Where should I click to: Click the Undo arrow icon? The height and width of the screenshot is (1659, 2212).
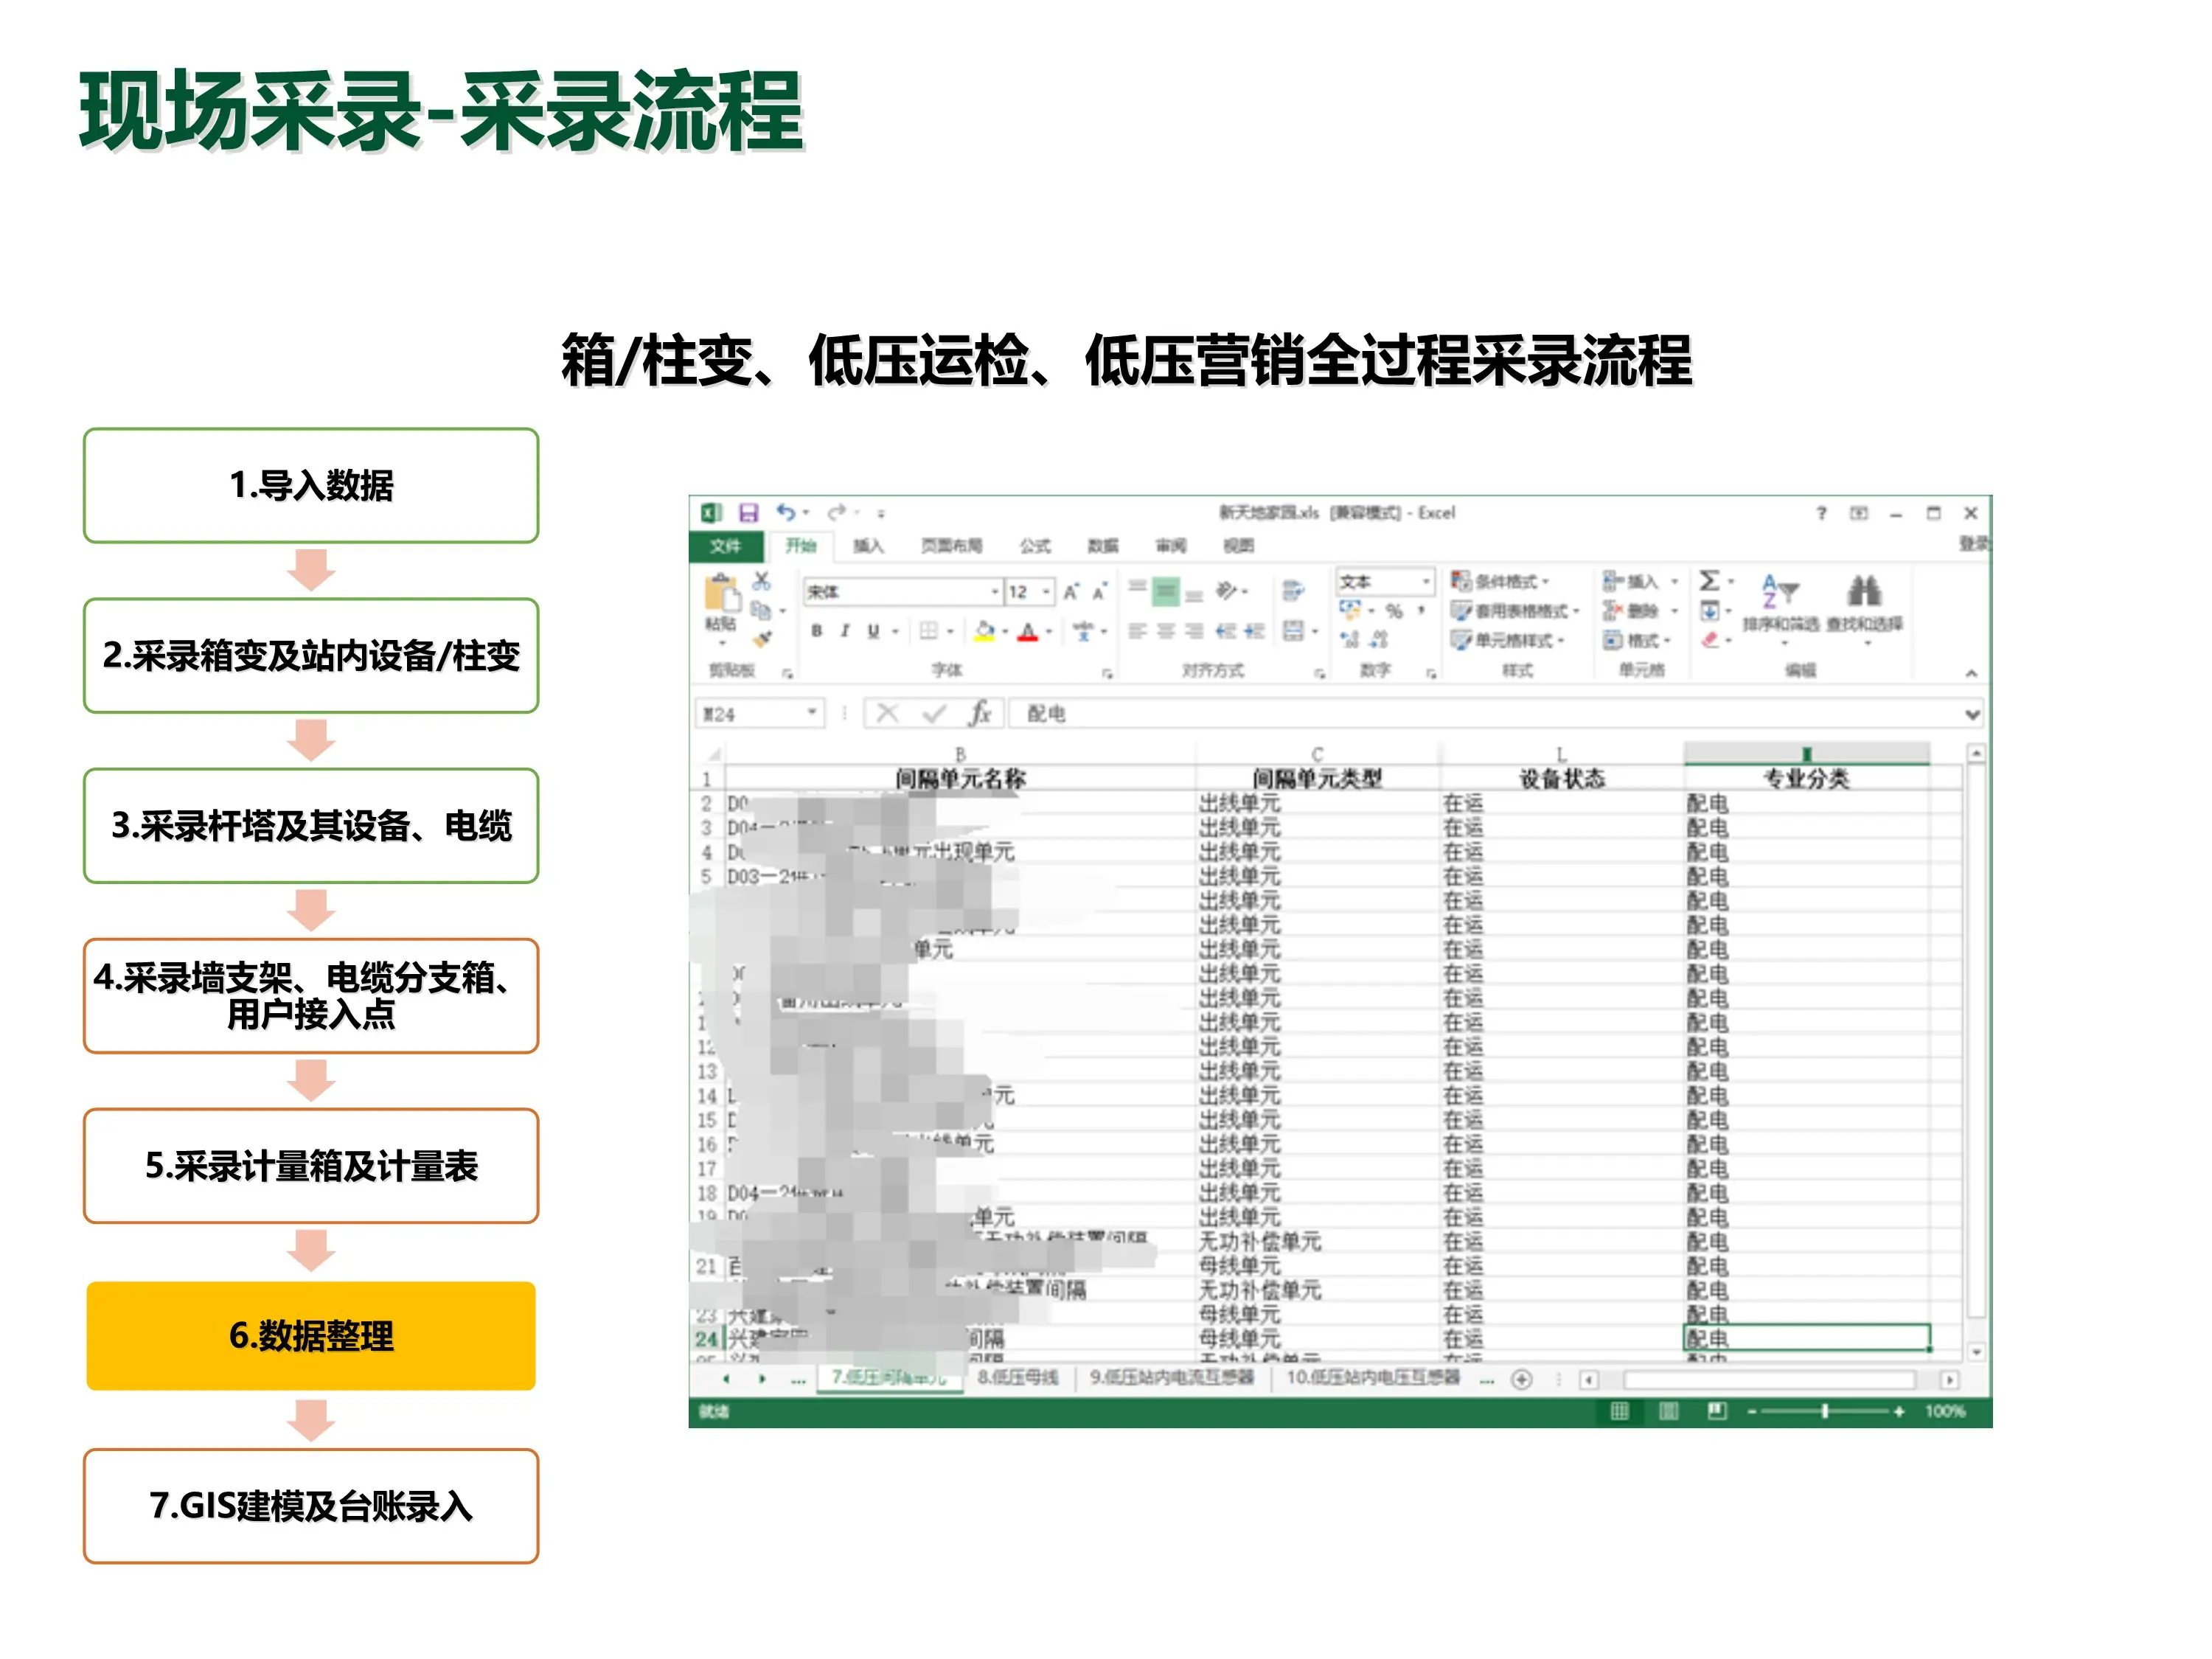(786, 513)
